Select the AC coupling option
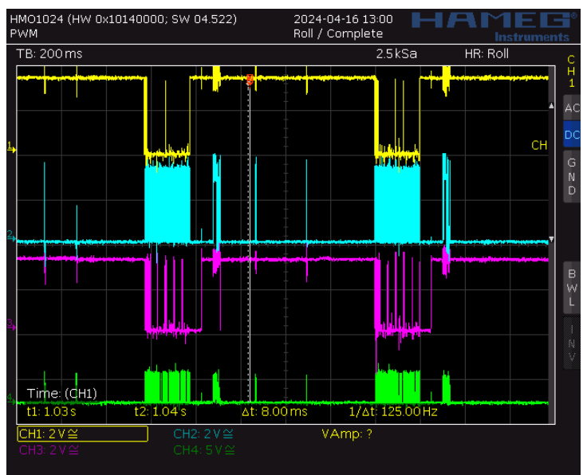The height and width of the screenshot is (475, 583). 571,108
